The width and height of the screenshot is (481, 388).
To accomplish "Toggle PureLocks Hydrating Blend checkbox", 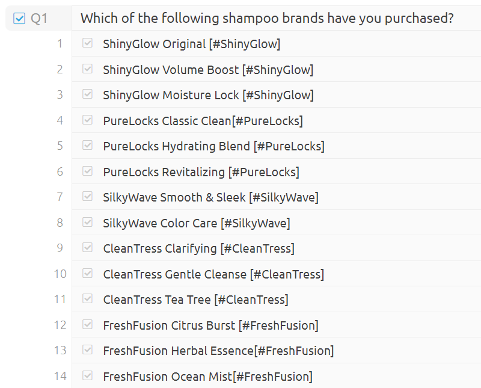I will tap(88, 146).
